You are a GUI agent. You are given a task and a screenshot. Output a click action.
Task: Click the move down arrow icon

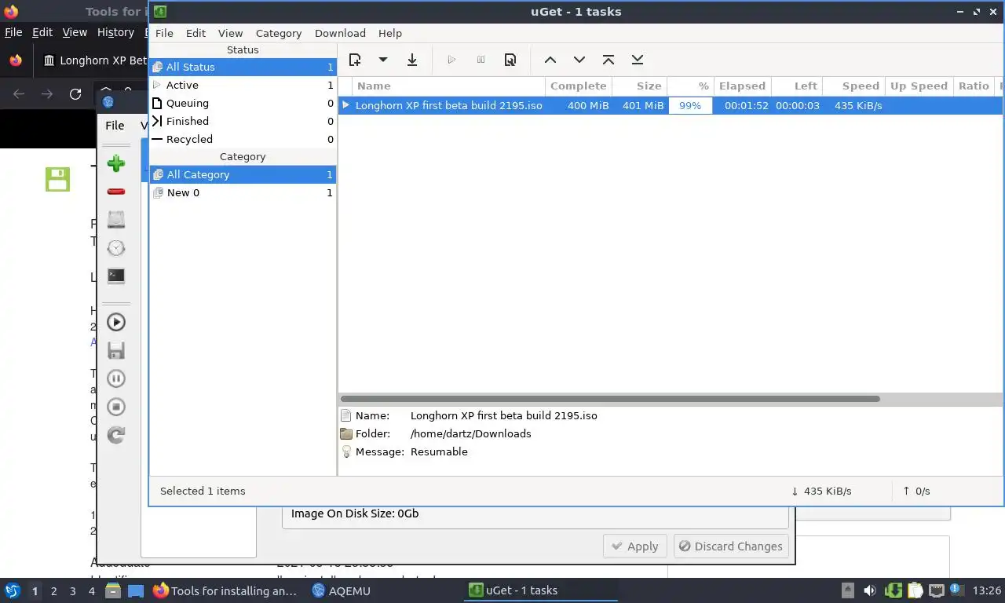579,60
